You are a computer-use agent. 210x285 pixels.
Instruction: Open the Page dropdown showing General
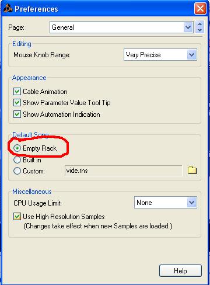(121, 27)
